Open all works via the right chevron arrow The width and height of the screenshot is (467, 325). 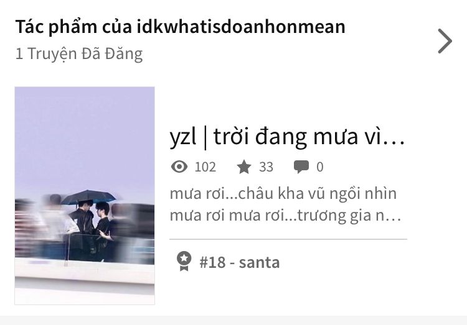[x=445, y=41]
